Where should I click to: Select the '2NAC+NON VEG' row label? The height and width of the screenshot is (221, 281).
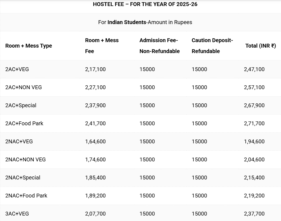(25, 160)
